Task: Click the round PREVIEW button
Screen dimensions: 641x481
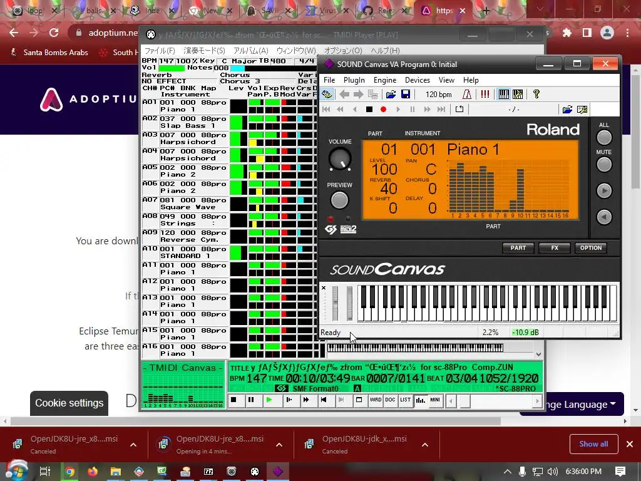Action: (x=339, y=200)
